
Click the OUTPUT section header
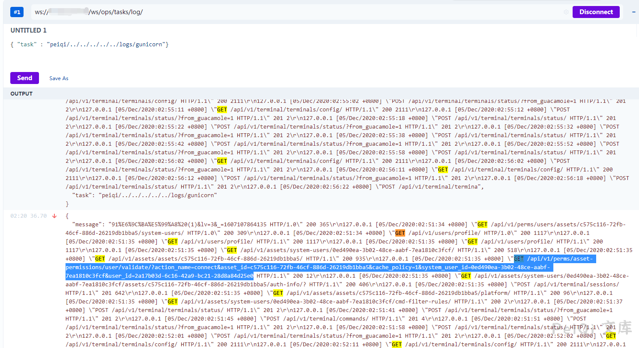[x=21, y=93]
